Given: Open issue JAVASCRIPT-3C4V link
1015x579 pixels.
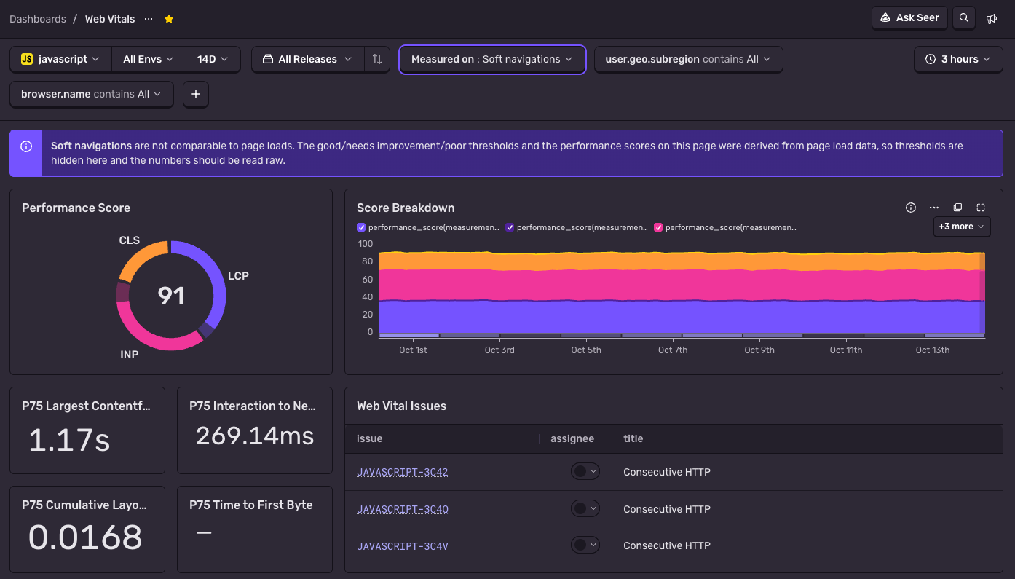Looking at the screenshot, I should [403, 545].
